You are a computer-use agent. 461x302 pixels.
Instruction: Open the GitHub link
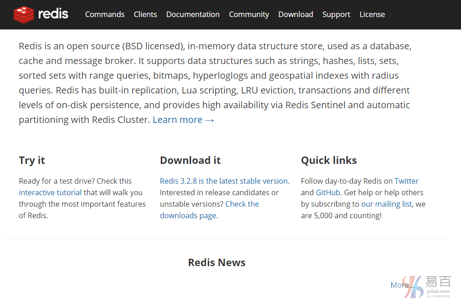coord(327,192)
